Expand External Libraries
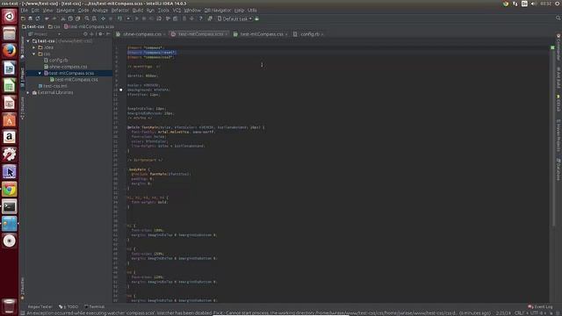Viewport: 562px width, 316px height. pyautogui.click(x=28, y=92)
